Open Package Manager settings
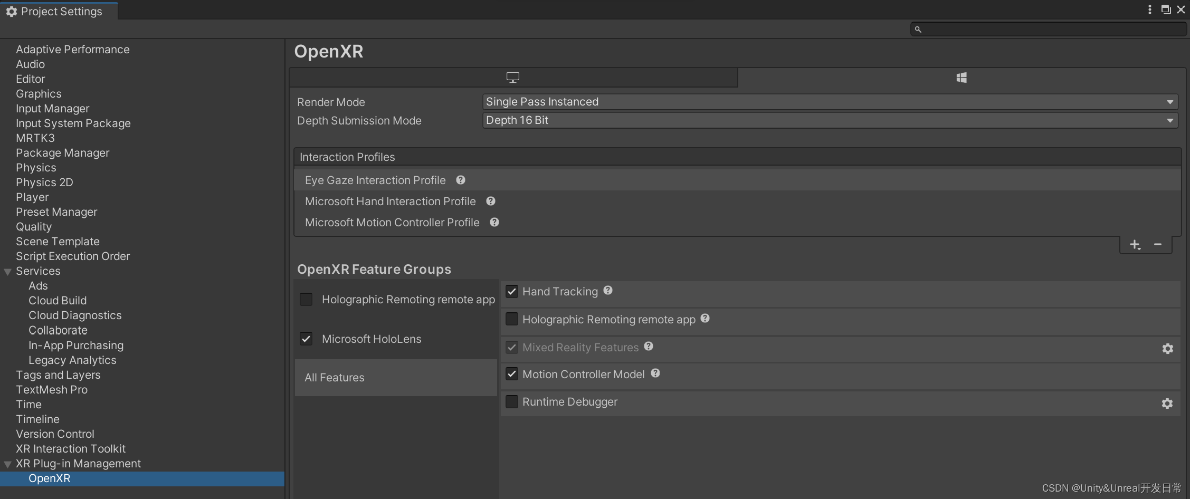1190x499 pixels. [x=63, y=152]
